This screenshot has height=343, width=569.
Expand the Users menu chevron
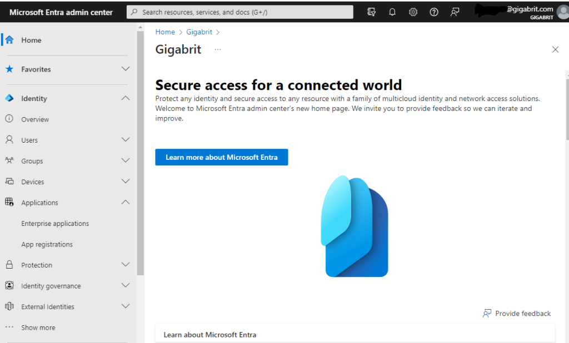(126, 140)
